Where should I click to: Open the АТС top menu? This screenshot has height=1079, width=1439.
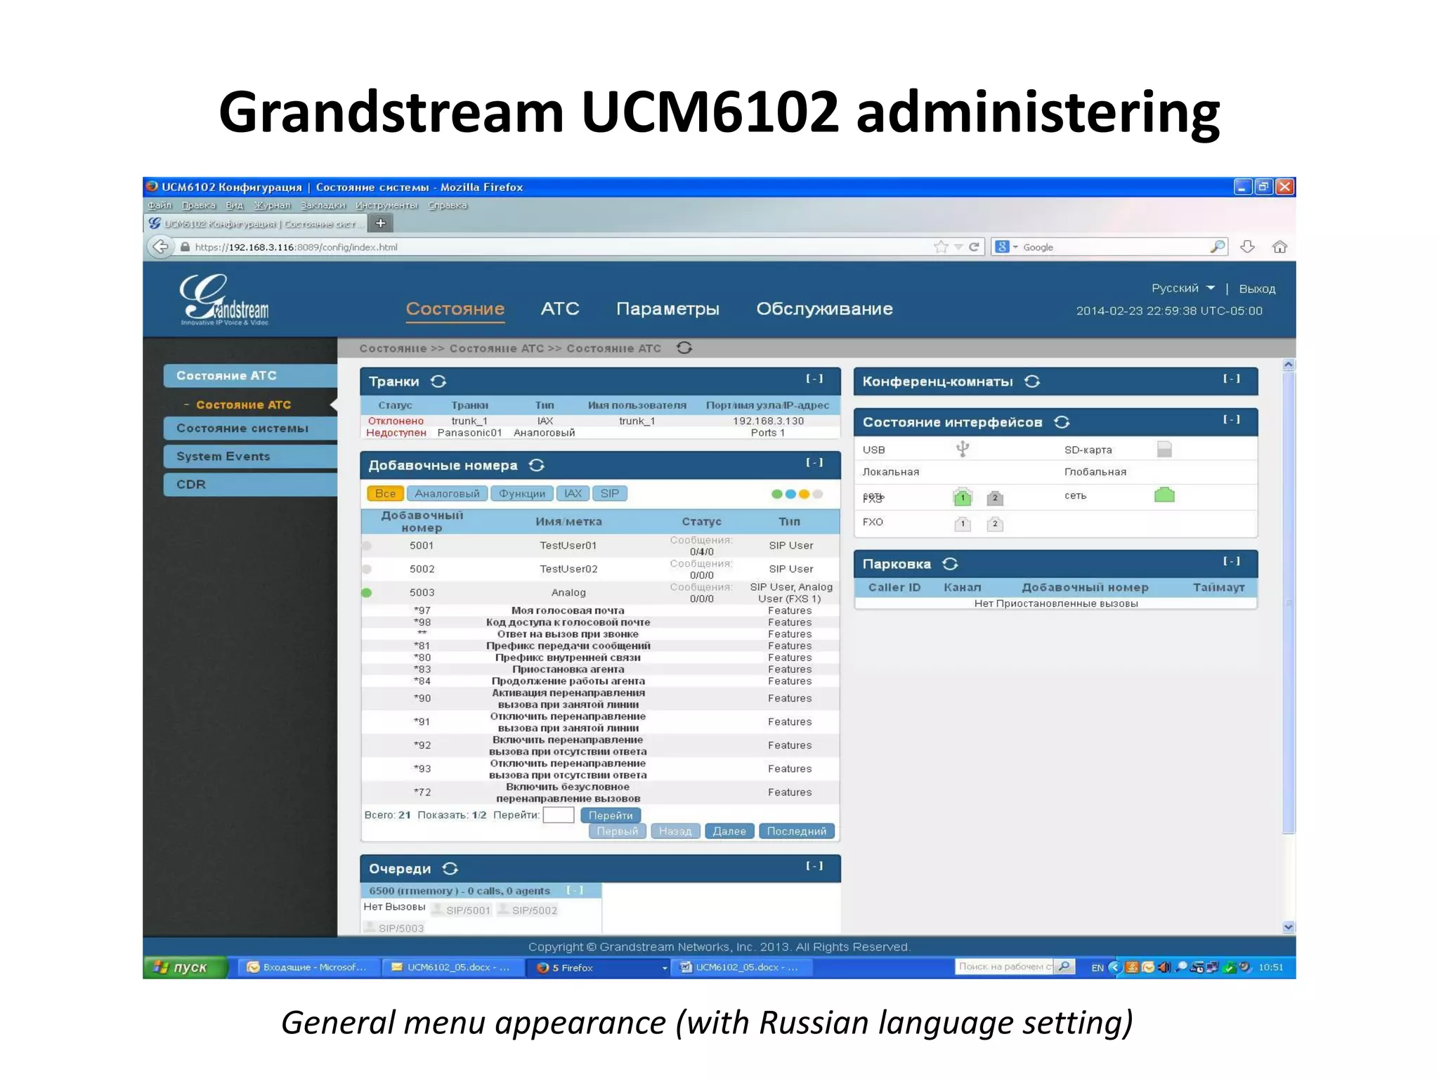[x=560, y=309]
